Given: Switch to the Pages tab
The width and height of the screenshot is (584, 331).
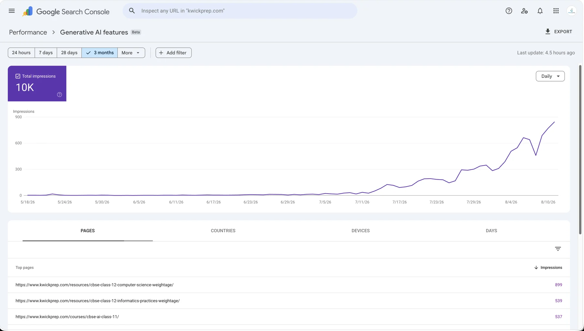Looking at the screenshot, I should pos(88,231).
